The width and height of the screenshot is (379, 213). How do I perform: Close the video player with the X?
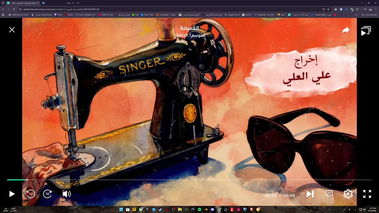pos(12,30)
